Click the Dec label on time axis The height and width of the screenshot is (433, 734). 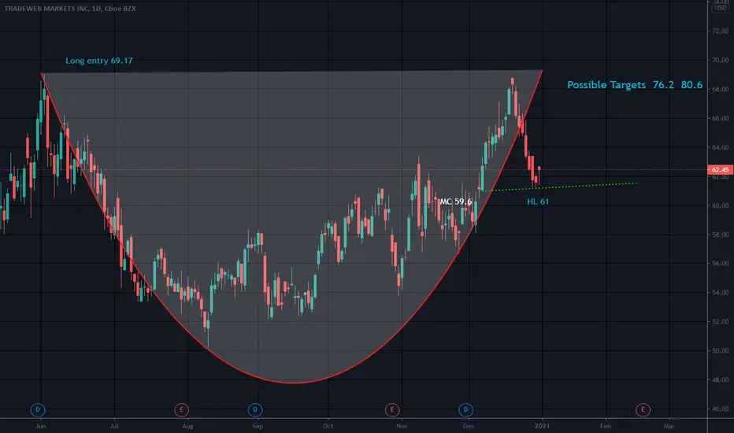click(468, 426)
